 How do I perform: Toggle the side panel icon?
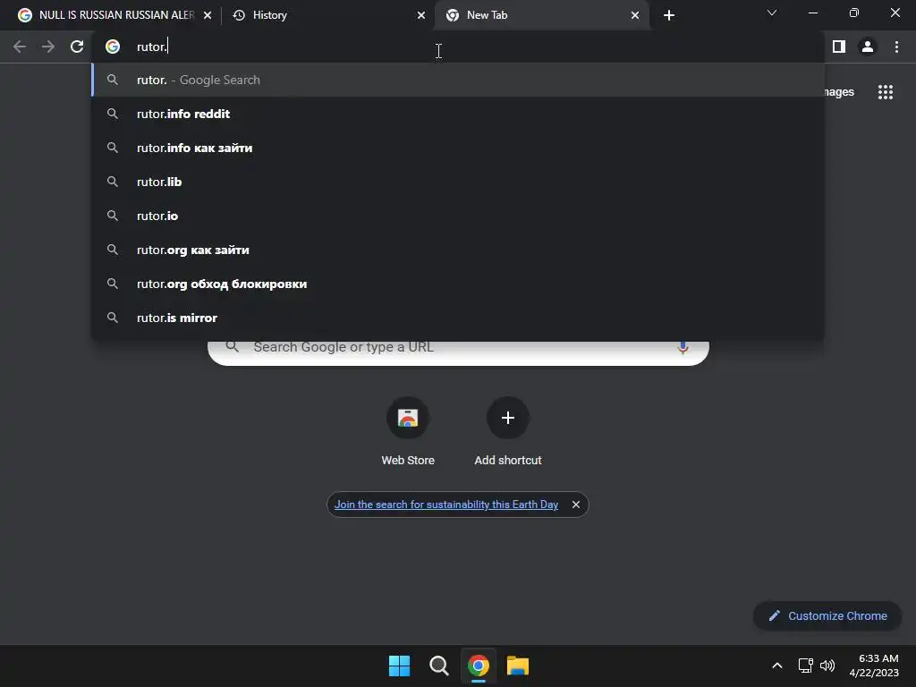tap(839, 47)
